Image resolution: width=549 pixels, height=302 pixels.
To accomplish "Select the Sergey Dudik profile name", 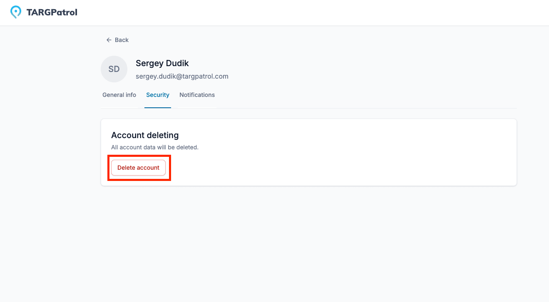I will pyautogui.click(x=162, y=63).
